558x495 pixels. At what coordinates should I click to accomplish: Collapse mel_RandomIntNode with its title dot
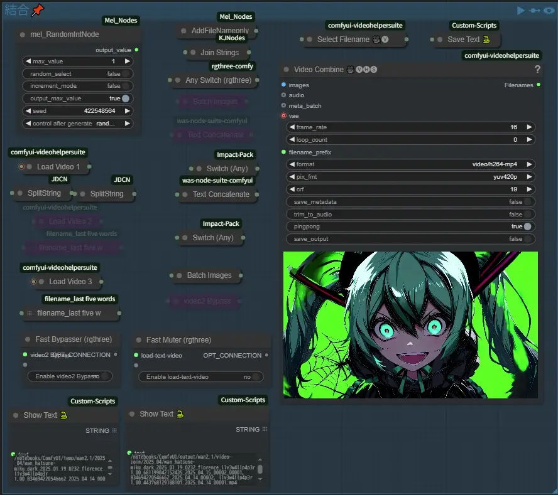(23, 35)
